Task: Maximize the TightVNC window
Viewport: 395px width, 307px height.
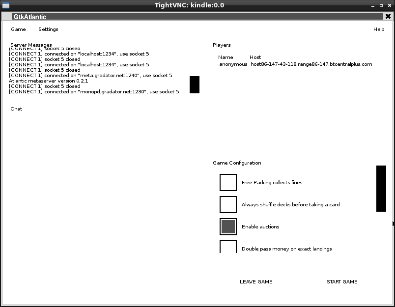Action: coord(381,5)
